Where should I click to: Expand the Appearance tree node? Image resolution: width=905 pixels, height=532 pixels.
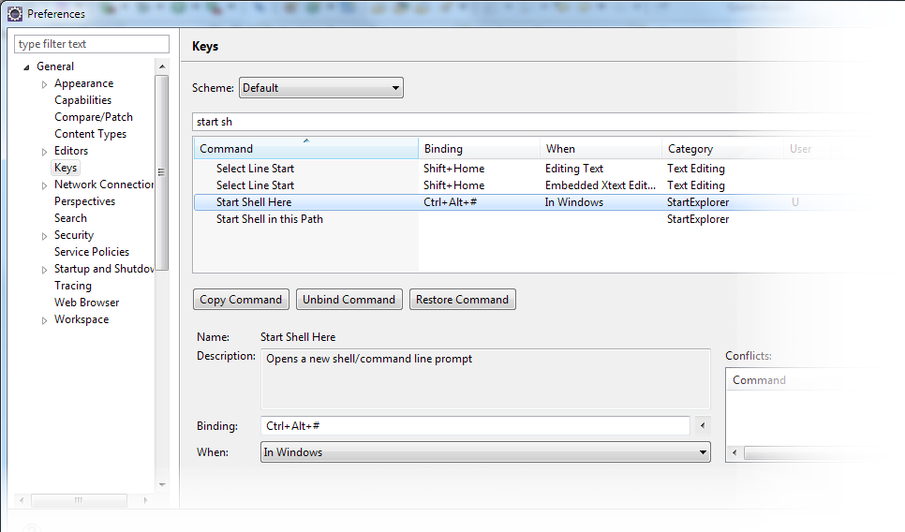coord(44,84)
